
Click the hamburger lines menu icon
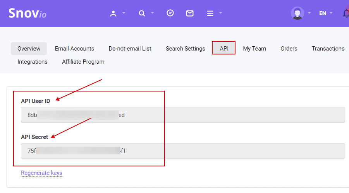click(x=210, y=14)
